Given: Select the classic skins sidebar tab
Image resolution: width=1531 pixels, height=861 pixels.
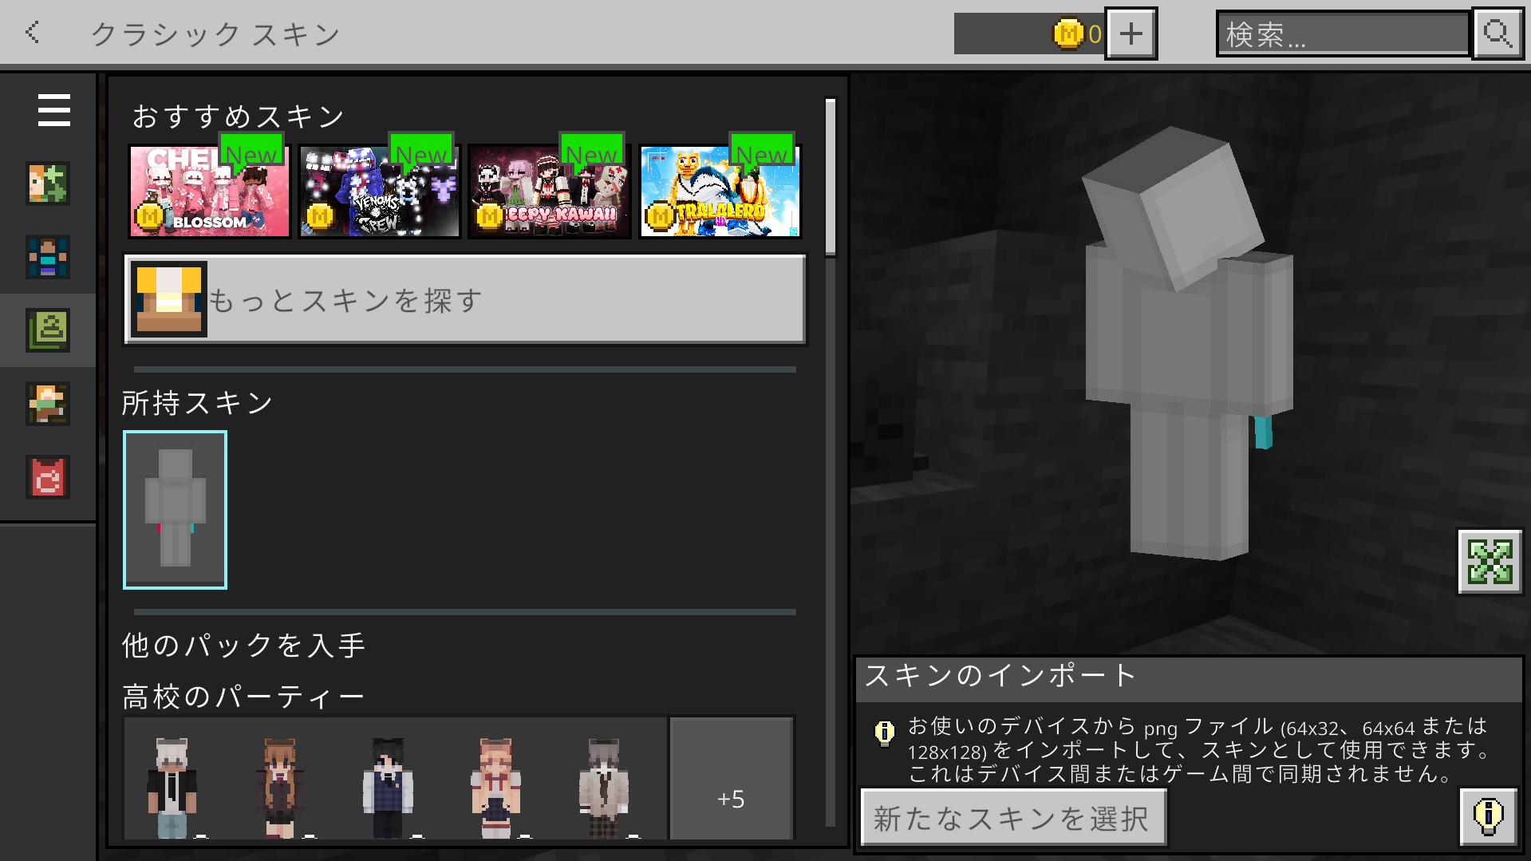Looking at the screenshot, I should click(x=48, y=330).
